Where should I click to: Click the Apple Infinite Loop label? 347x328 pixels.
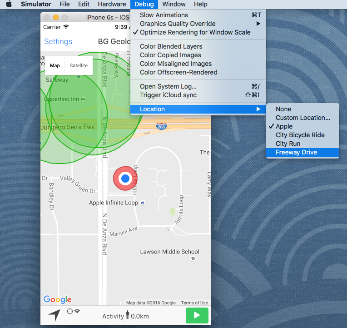[114, 203]
